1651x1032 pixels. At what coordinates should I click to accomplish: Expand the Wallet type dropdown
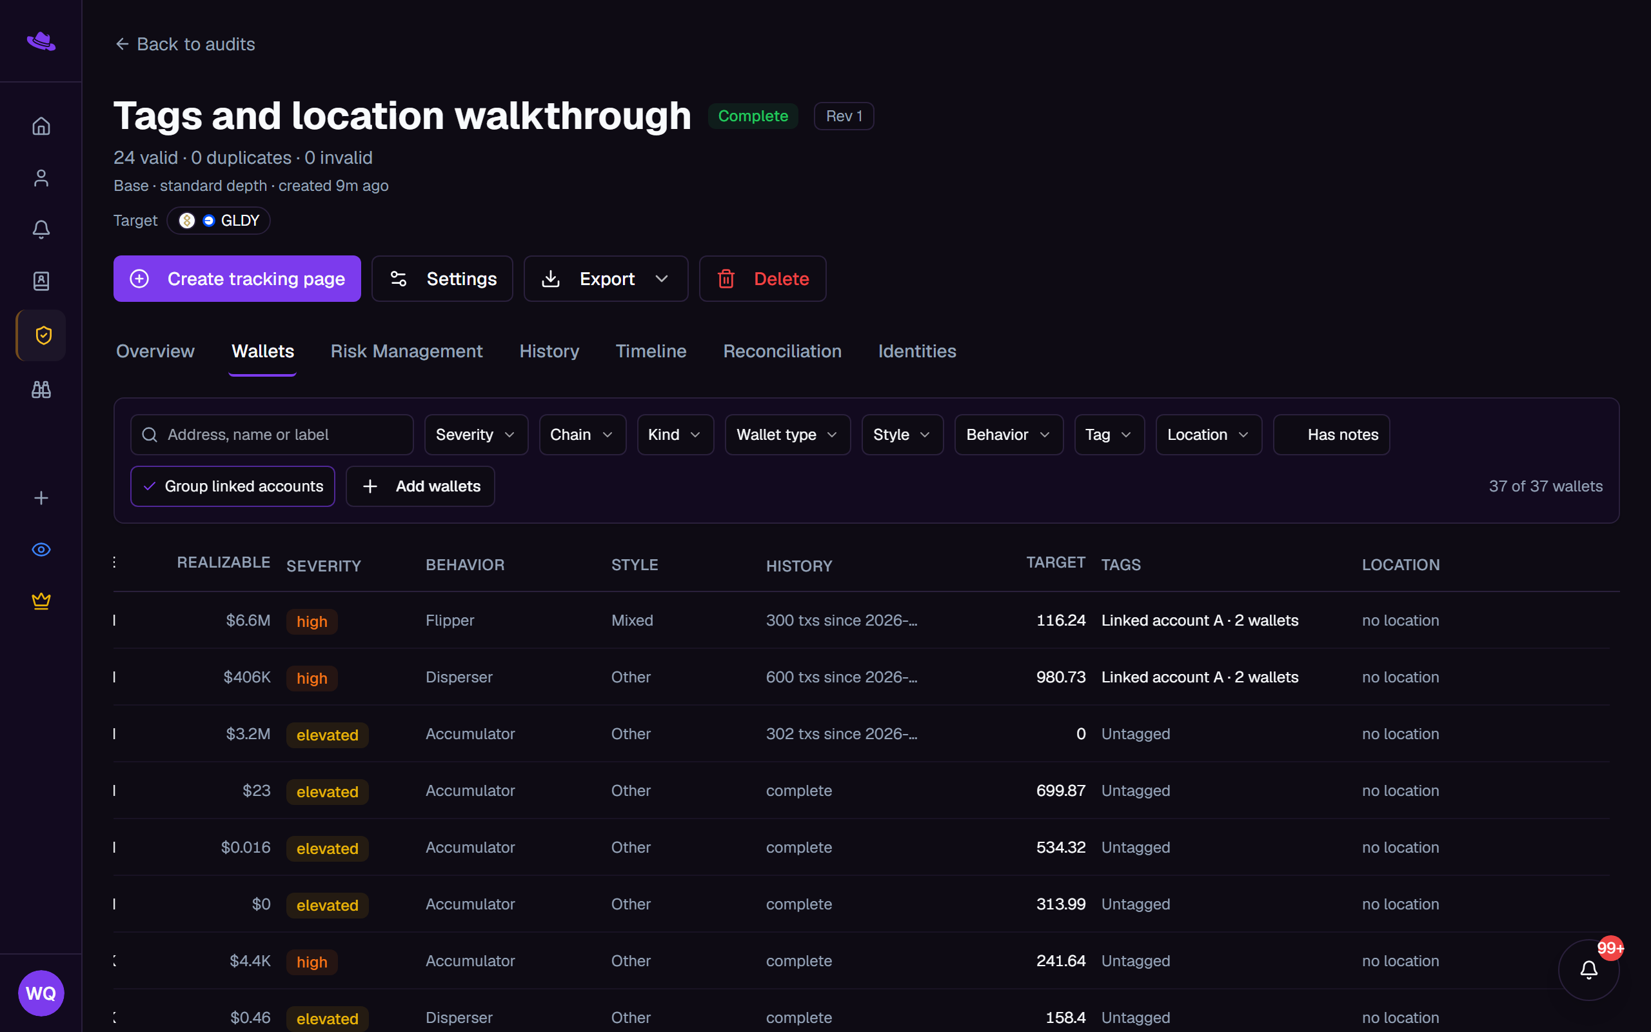point(788,435)
